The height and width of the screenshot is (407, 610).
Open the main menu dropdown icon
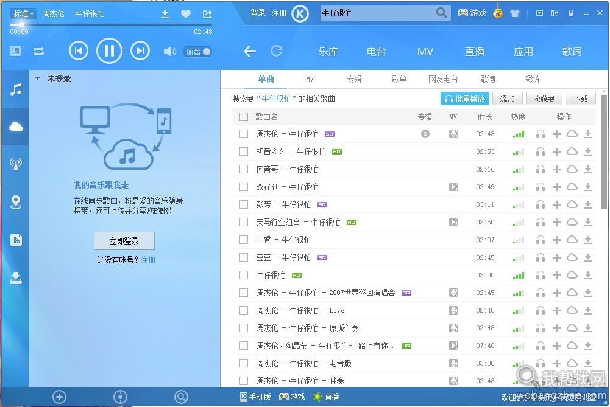(x=539, y=13)
